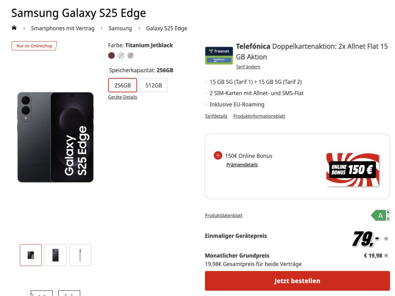The width and height of the screenshot is (395, 296).
Task: Click the Nur im Onlineshop badge
Action: pyautogui.click(x=34, y=46)
